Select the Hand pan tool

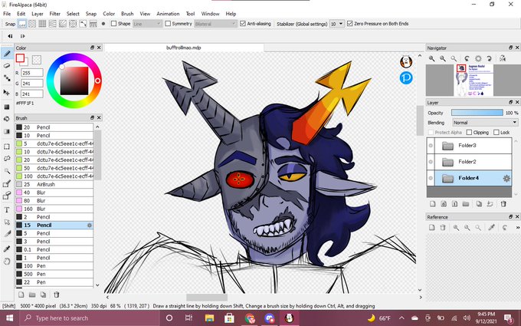click(x=7, y=262)
